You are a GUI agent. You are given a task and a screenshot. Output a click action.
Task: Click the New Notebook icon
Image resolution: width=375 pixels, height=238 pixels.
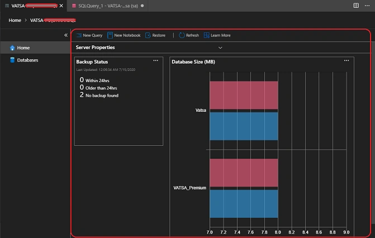(110, 35)
